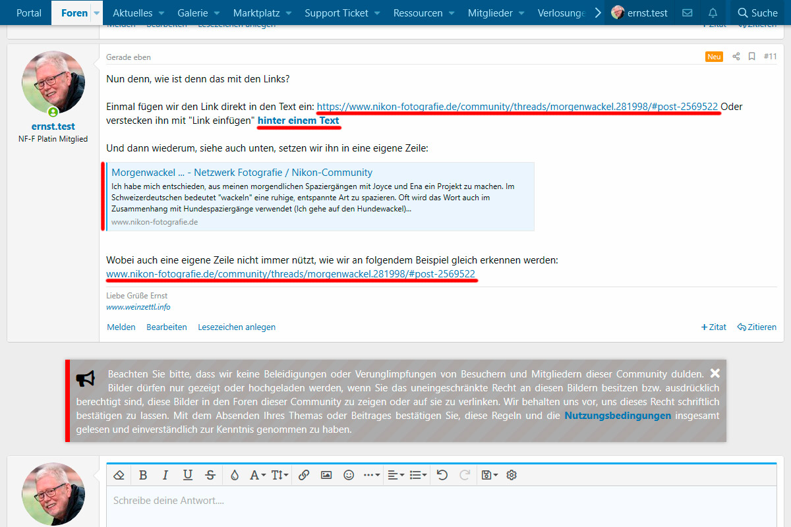Dismiss the notice with the X
Image resolution: width=791 pixels, height=527 pixels.
tap(715, 374)
